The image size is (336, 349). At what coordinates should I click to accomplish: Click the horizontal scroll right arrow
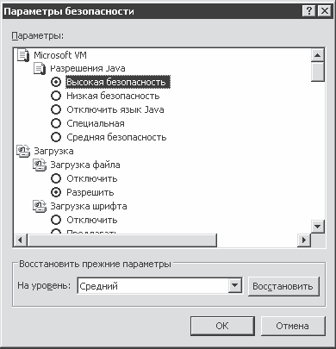(x=304, y=240)
